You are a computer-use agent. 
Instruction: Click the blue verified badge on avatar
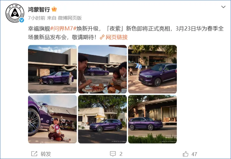(x=22, y=20)
